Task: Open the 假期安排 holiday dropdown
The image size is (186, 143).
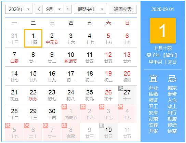Action: coord(90,9)
